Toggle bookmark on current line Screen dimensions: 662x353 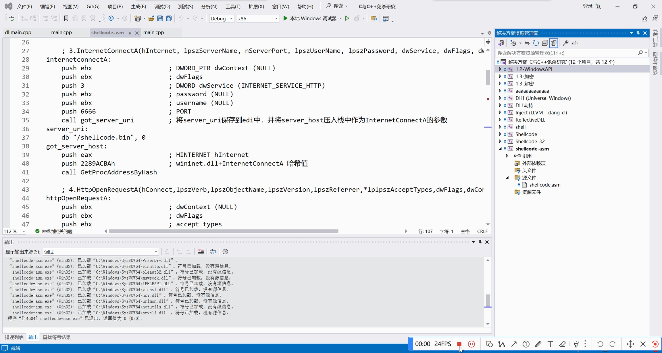pyautogui.click(x=66, y=19)
